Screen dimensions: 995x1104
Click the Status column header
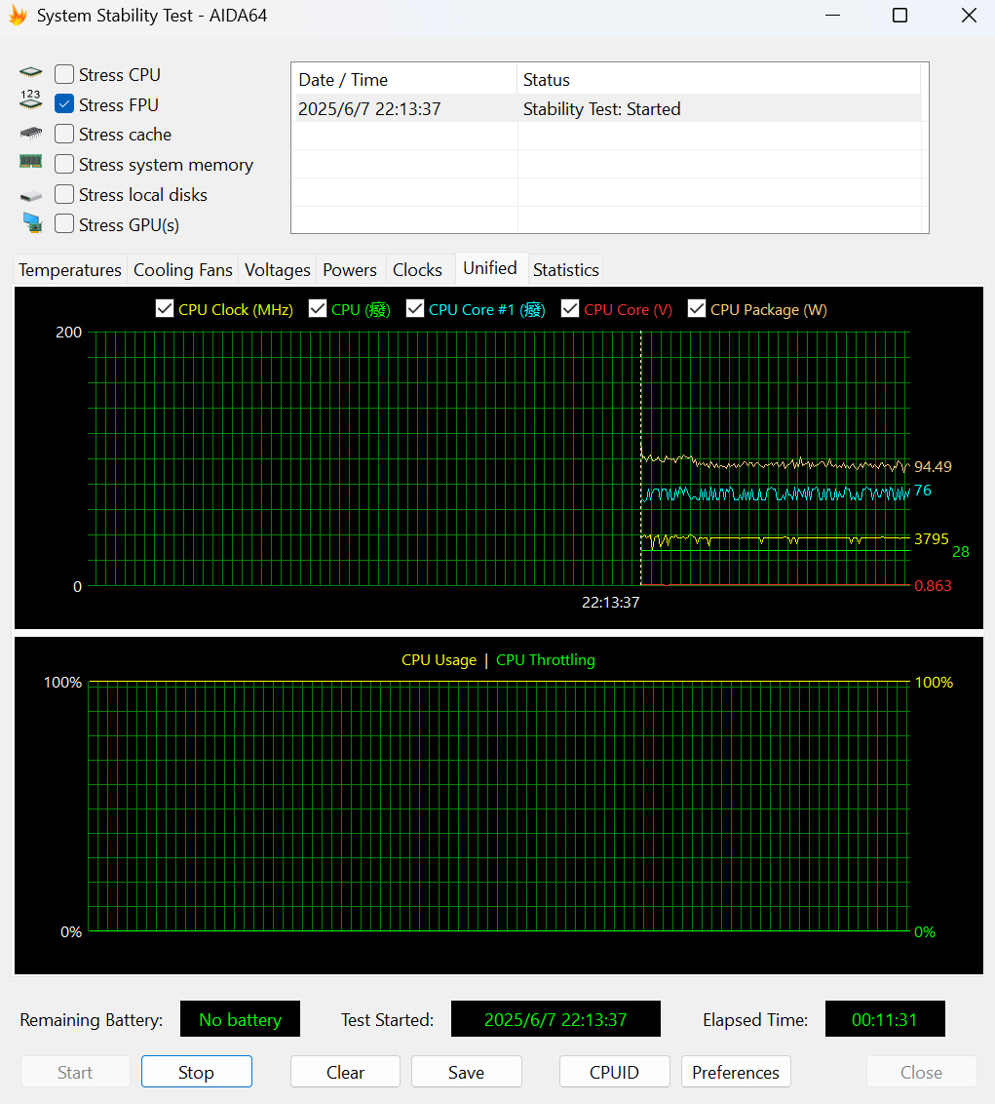pyautogui.click(x=718, y=80)
